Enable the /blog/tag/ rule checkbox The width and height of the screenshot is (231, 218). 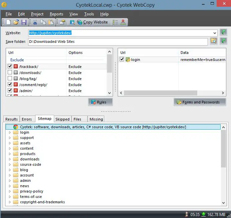[10, 78]
